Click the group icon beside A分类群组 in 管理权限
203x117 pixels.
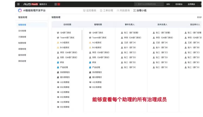point(90,82)
